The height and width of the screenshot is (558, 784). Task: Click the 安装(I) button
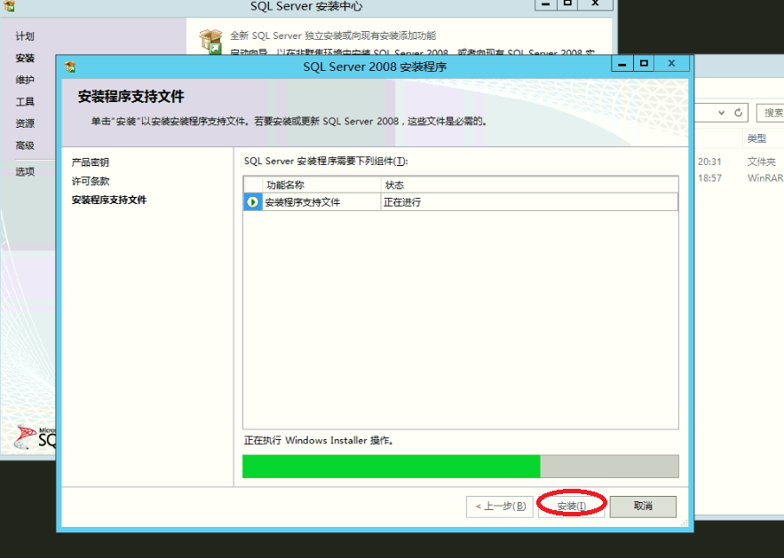pyautogui.click(x=572, y=506)
